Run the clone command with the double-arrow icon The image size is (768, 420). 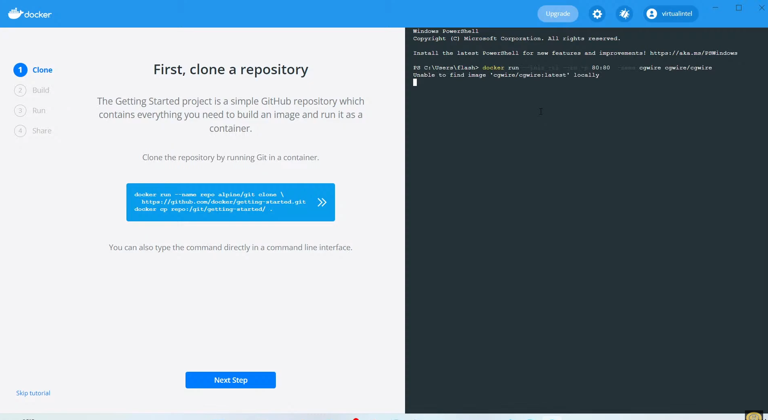point(322,202)
